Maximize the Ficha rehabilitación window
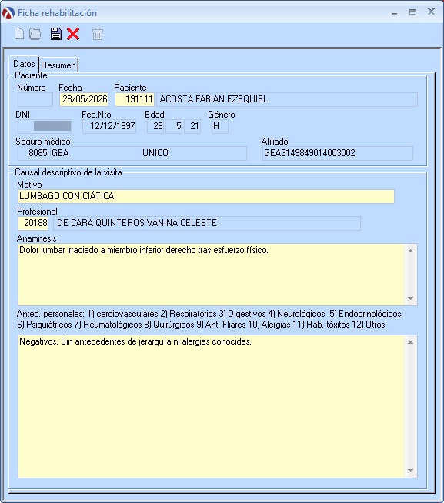444x503 pixels. coord(413,12)
